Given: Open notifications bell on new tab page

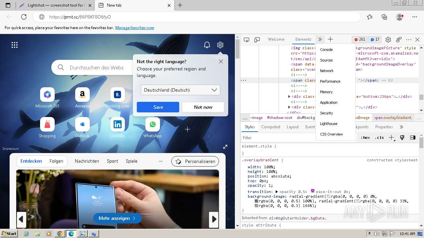Looking at the screenshot, I should pyautogui.click(x=207, y=45).
